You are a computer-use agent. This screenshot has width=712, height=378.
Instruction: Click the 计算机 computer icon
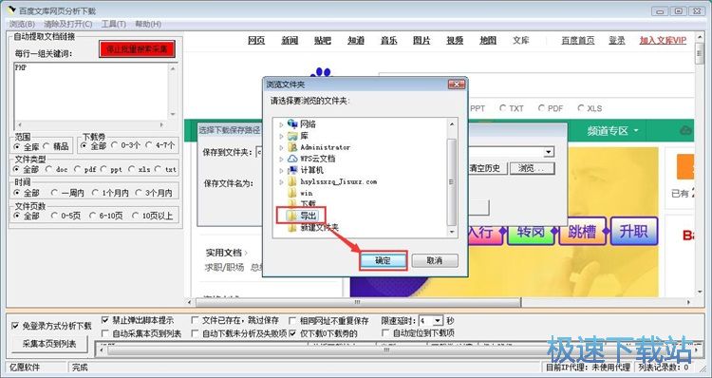click(x=292, y=170)
